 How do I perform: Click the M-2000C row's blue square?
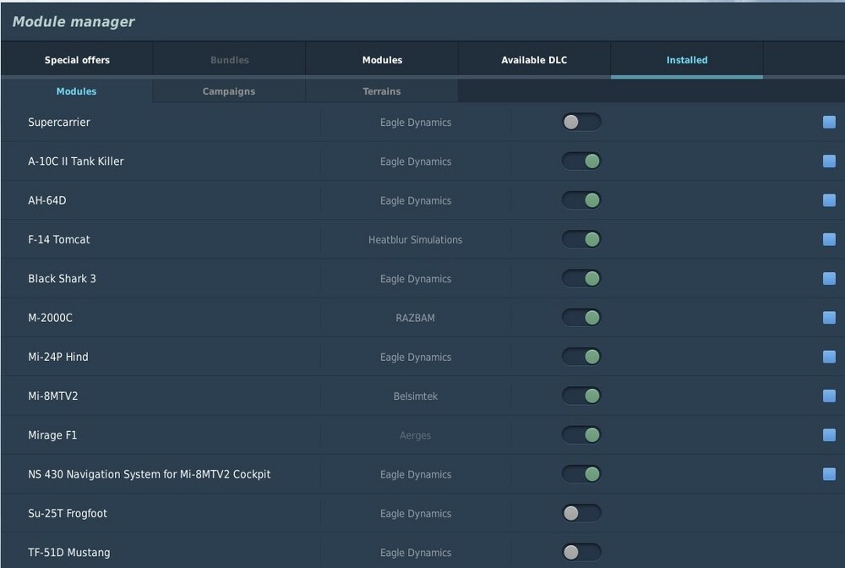[829, 318]
